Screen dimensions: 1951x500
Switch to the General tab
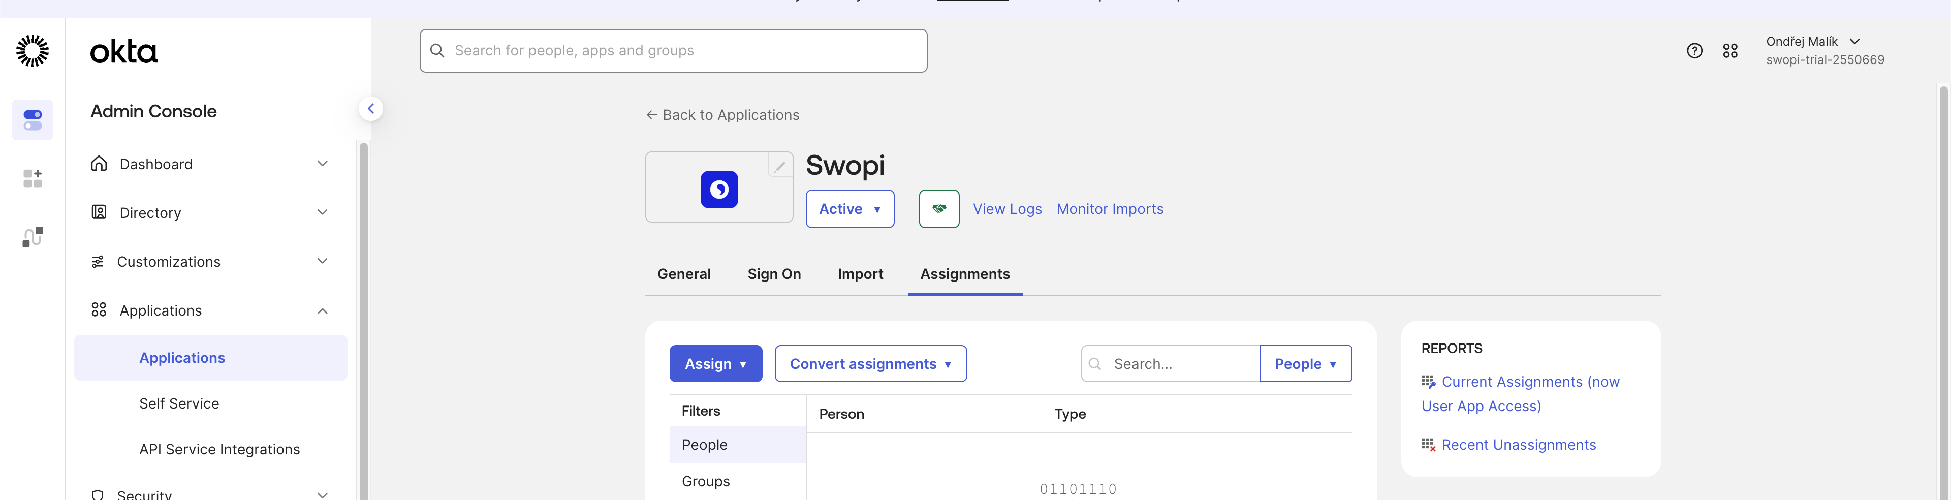(684, 274)
